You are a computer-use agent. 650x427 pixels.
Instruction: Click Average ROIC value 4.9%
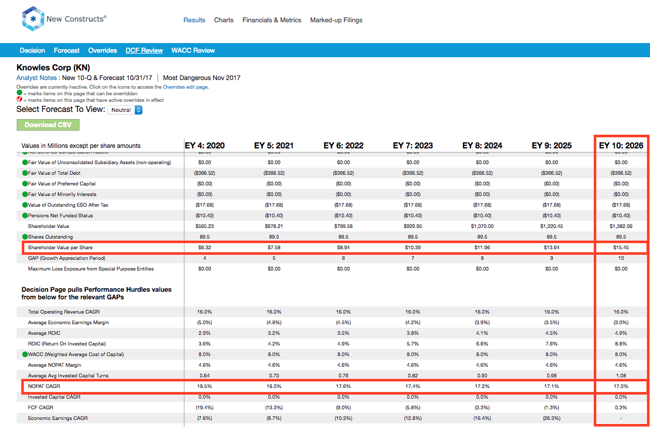(621, 333)
